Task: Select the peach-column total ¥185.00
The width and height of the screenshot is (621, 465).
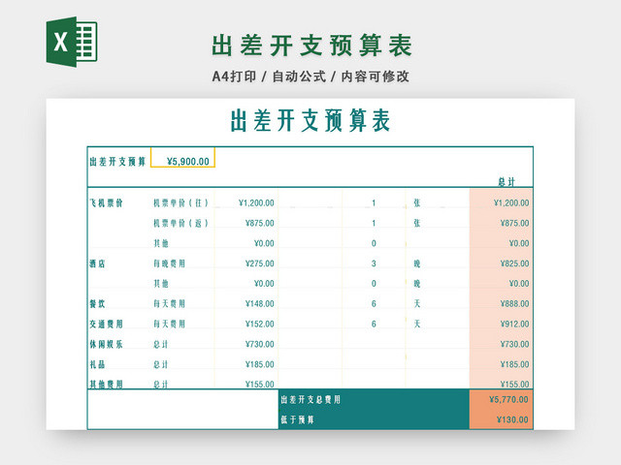Action: coord(514,364)
